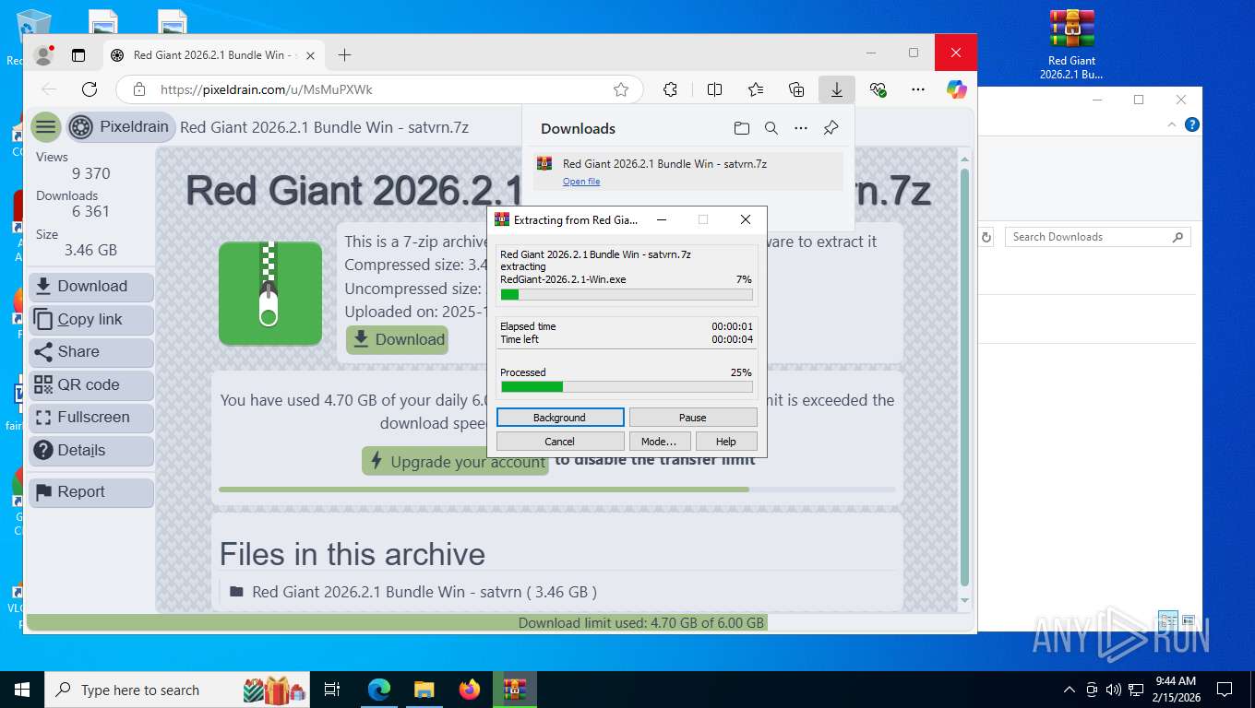
Task: Collapse the File Explorer ribbon chevron
Action: 1173,124
